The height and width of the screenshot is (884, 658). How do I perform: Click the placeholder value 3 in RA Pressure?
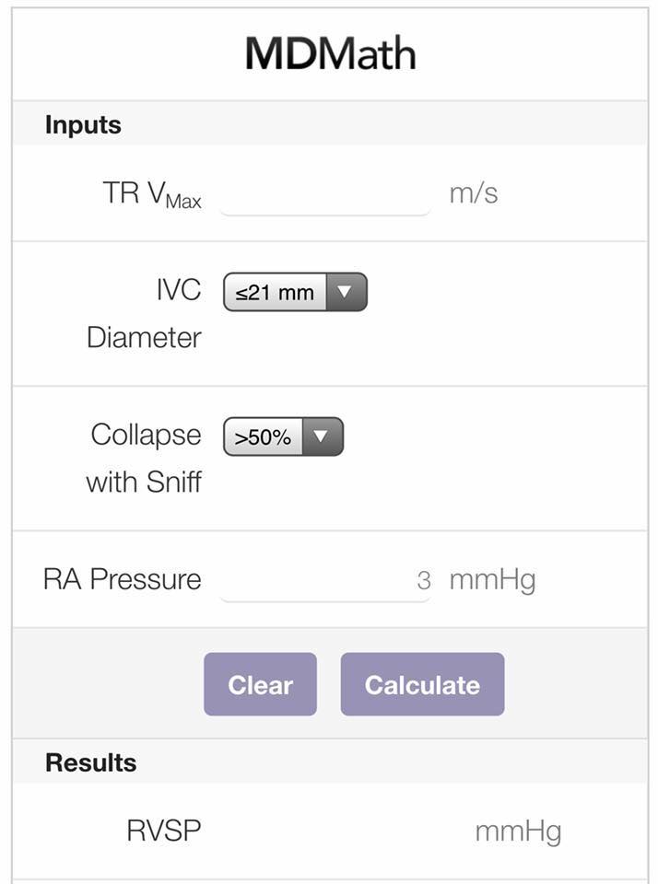coord(427,580)
